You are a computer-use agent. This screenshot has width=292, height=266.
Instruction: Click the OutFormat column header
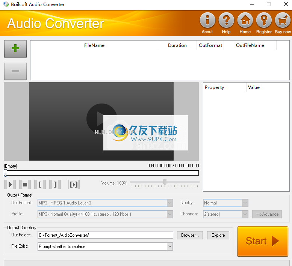pyautogui.click(x=210, y=45)
